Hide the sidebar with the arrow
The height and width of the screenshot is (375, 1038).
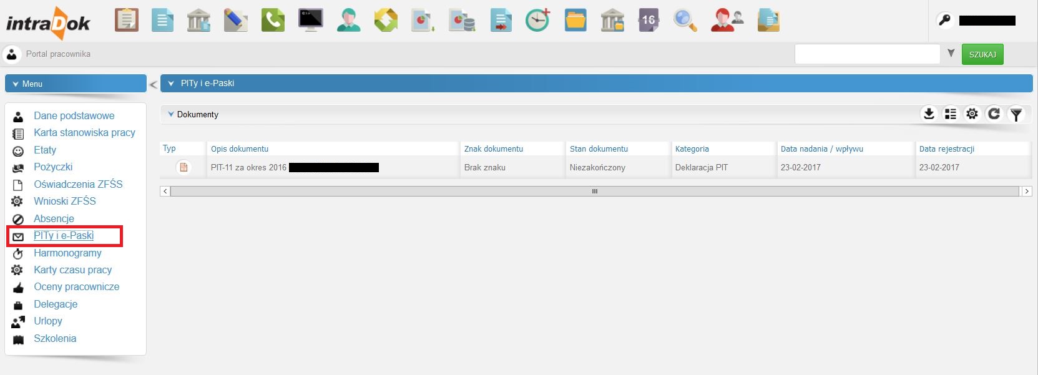(x=153, y=84)
